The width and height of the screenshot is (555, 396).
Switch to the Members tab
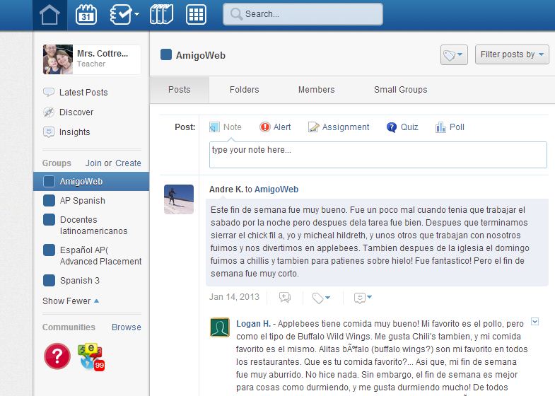[316, 90]
